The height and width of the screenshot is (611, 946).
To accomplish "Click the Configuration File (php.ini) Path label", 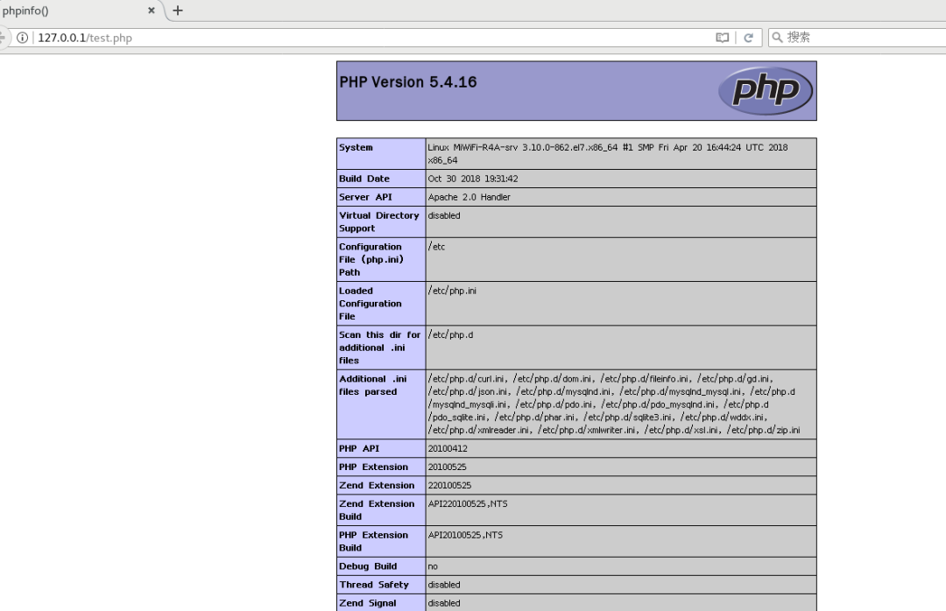I will click(x=371, y=259).
